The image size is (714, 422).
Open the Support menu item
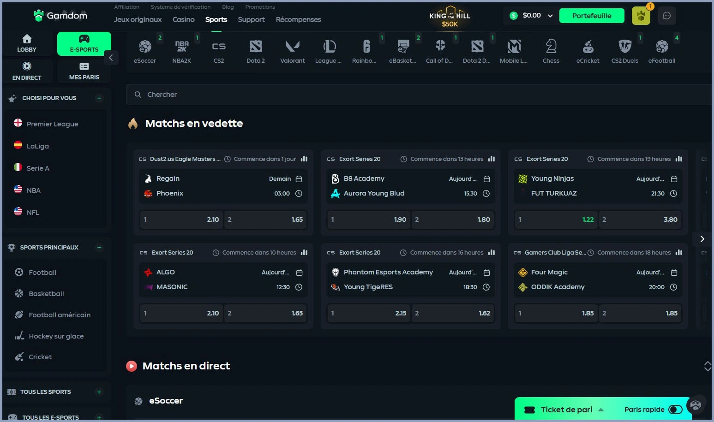pos(251,19)
